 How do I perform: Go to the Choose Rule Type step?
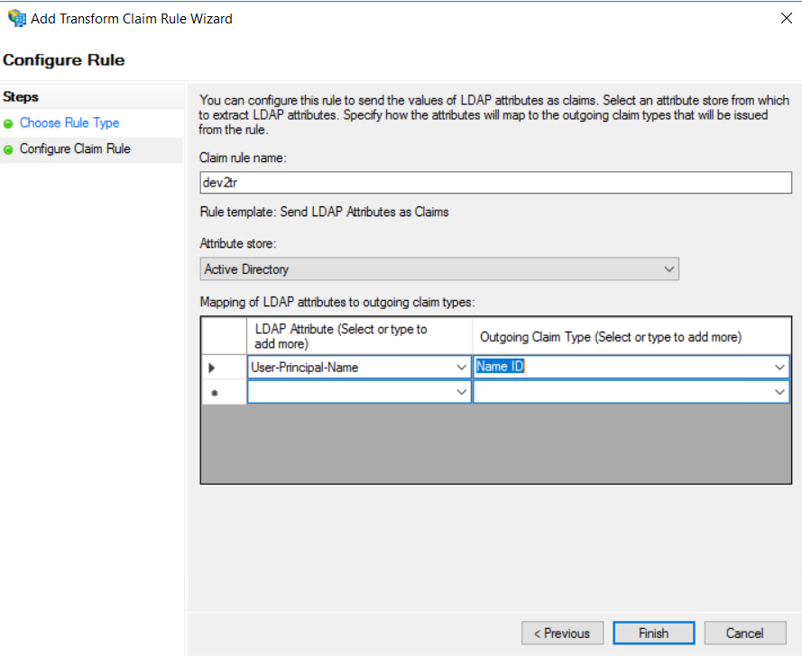click(x=69, y=123)
